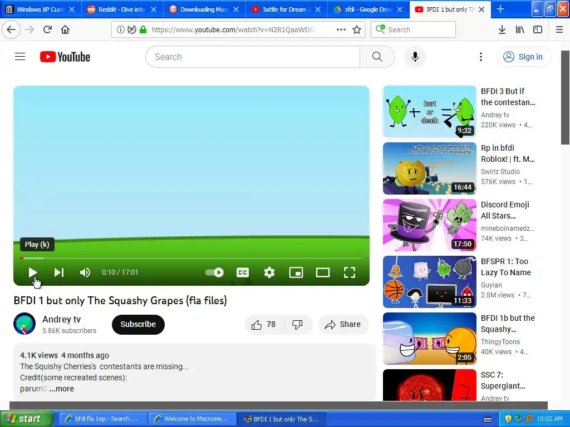Open page actions three-dot menu
This screenshot has width=570, height=427.
[x=341, y=29]
